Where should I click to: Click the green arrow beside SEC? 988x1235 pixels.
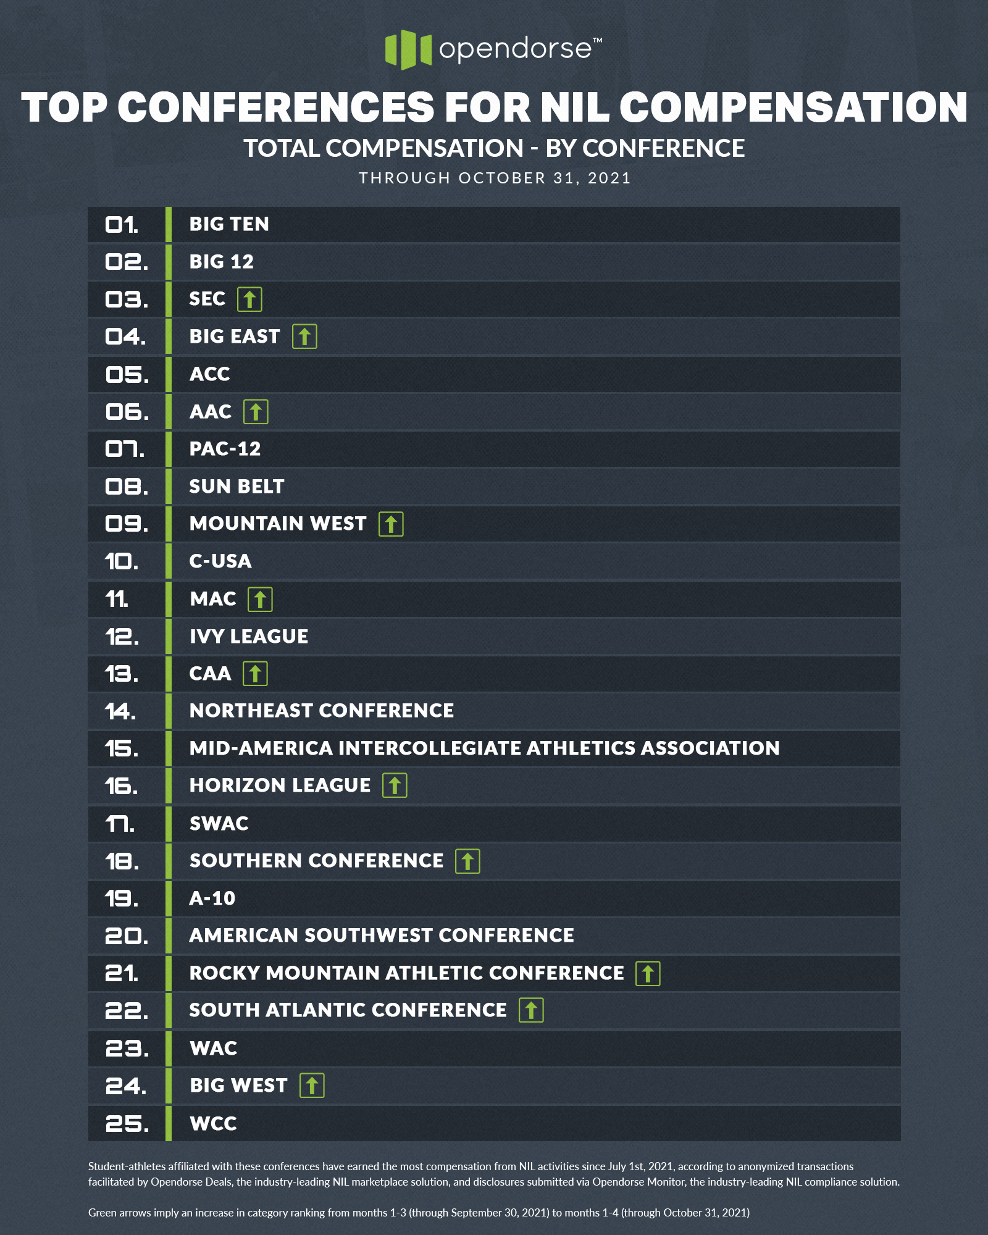[x=249, y=299]
